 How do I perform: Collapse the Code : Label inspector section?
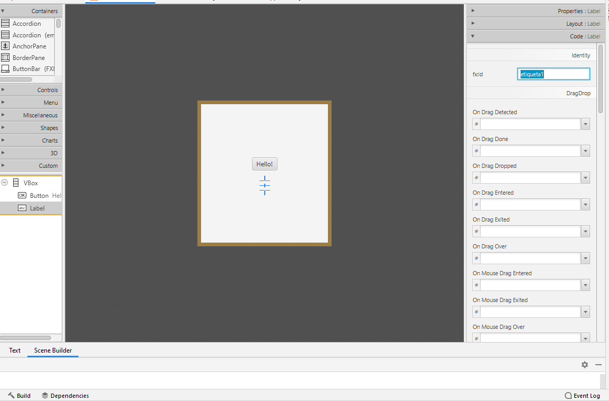536,36
